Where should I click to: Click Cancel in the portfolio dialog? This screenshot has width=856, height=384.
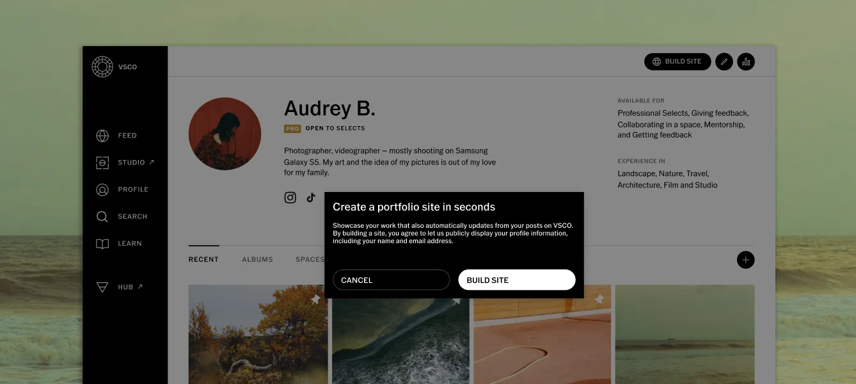coord(392,280)
